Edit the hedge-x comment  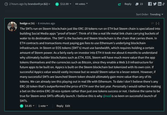68,106
